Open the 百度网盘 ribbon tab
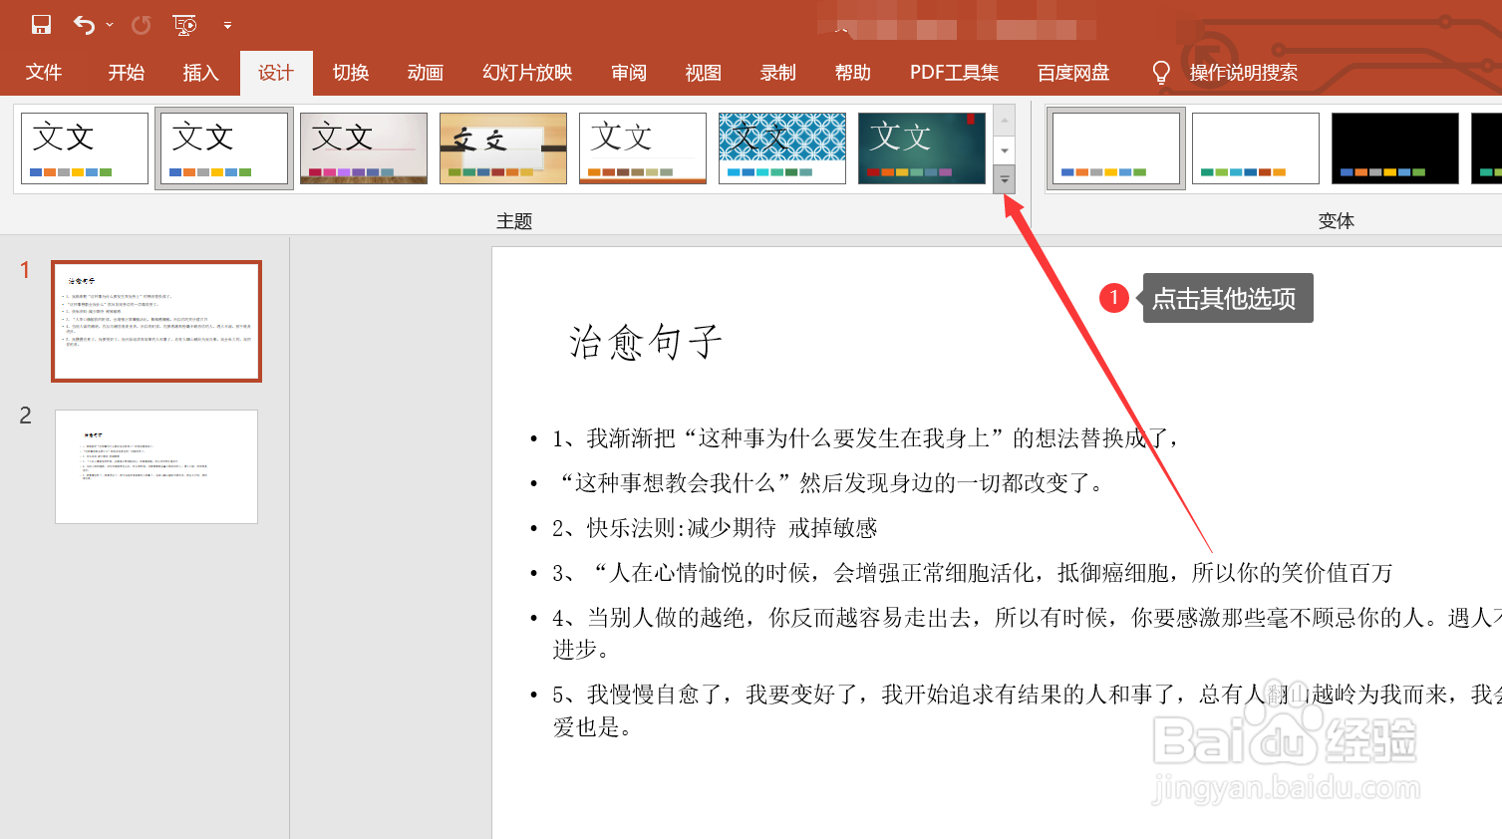Viewport: 1502px width, 839px height. (x=1073, y=73)
